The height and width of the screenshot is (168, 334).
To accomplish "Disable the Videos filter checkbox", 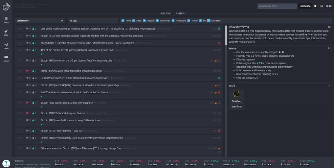I will tap(189, 21).
